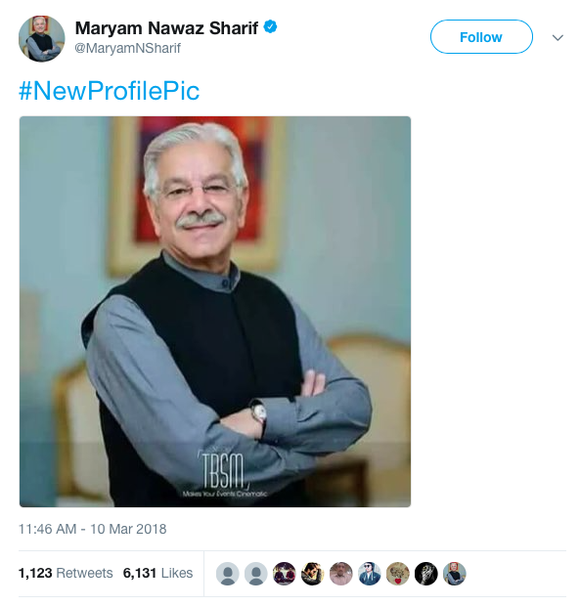Click the blue verified badge
This screenshot has height=606, width=580.
(x=270, y=27)
